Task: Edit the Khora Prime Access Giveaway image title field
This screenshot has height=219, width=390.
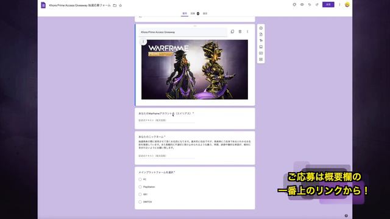Action: [183, 32]
